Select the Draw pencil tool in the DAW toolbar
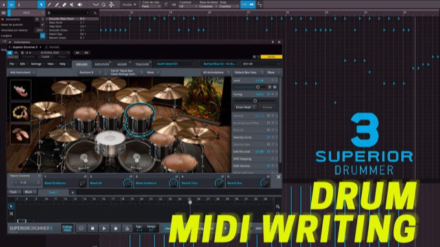Viewport: 440px width, 247px height. point(49,5)
